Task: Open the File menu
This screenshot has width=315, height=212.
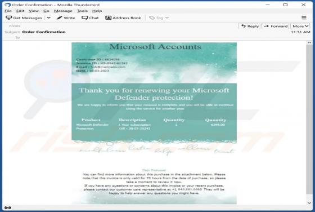Action: (x=8, y=11)
